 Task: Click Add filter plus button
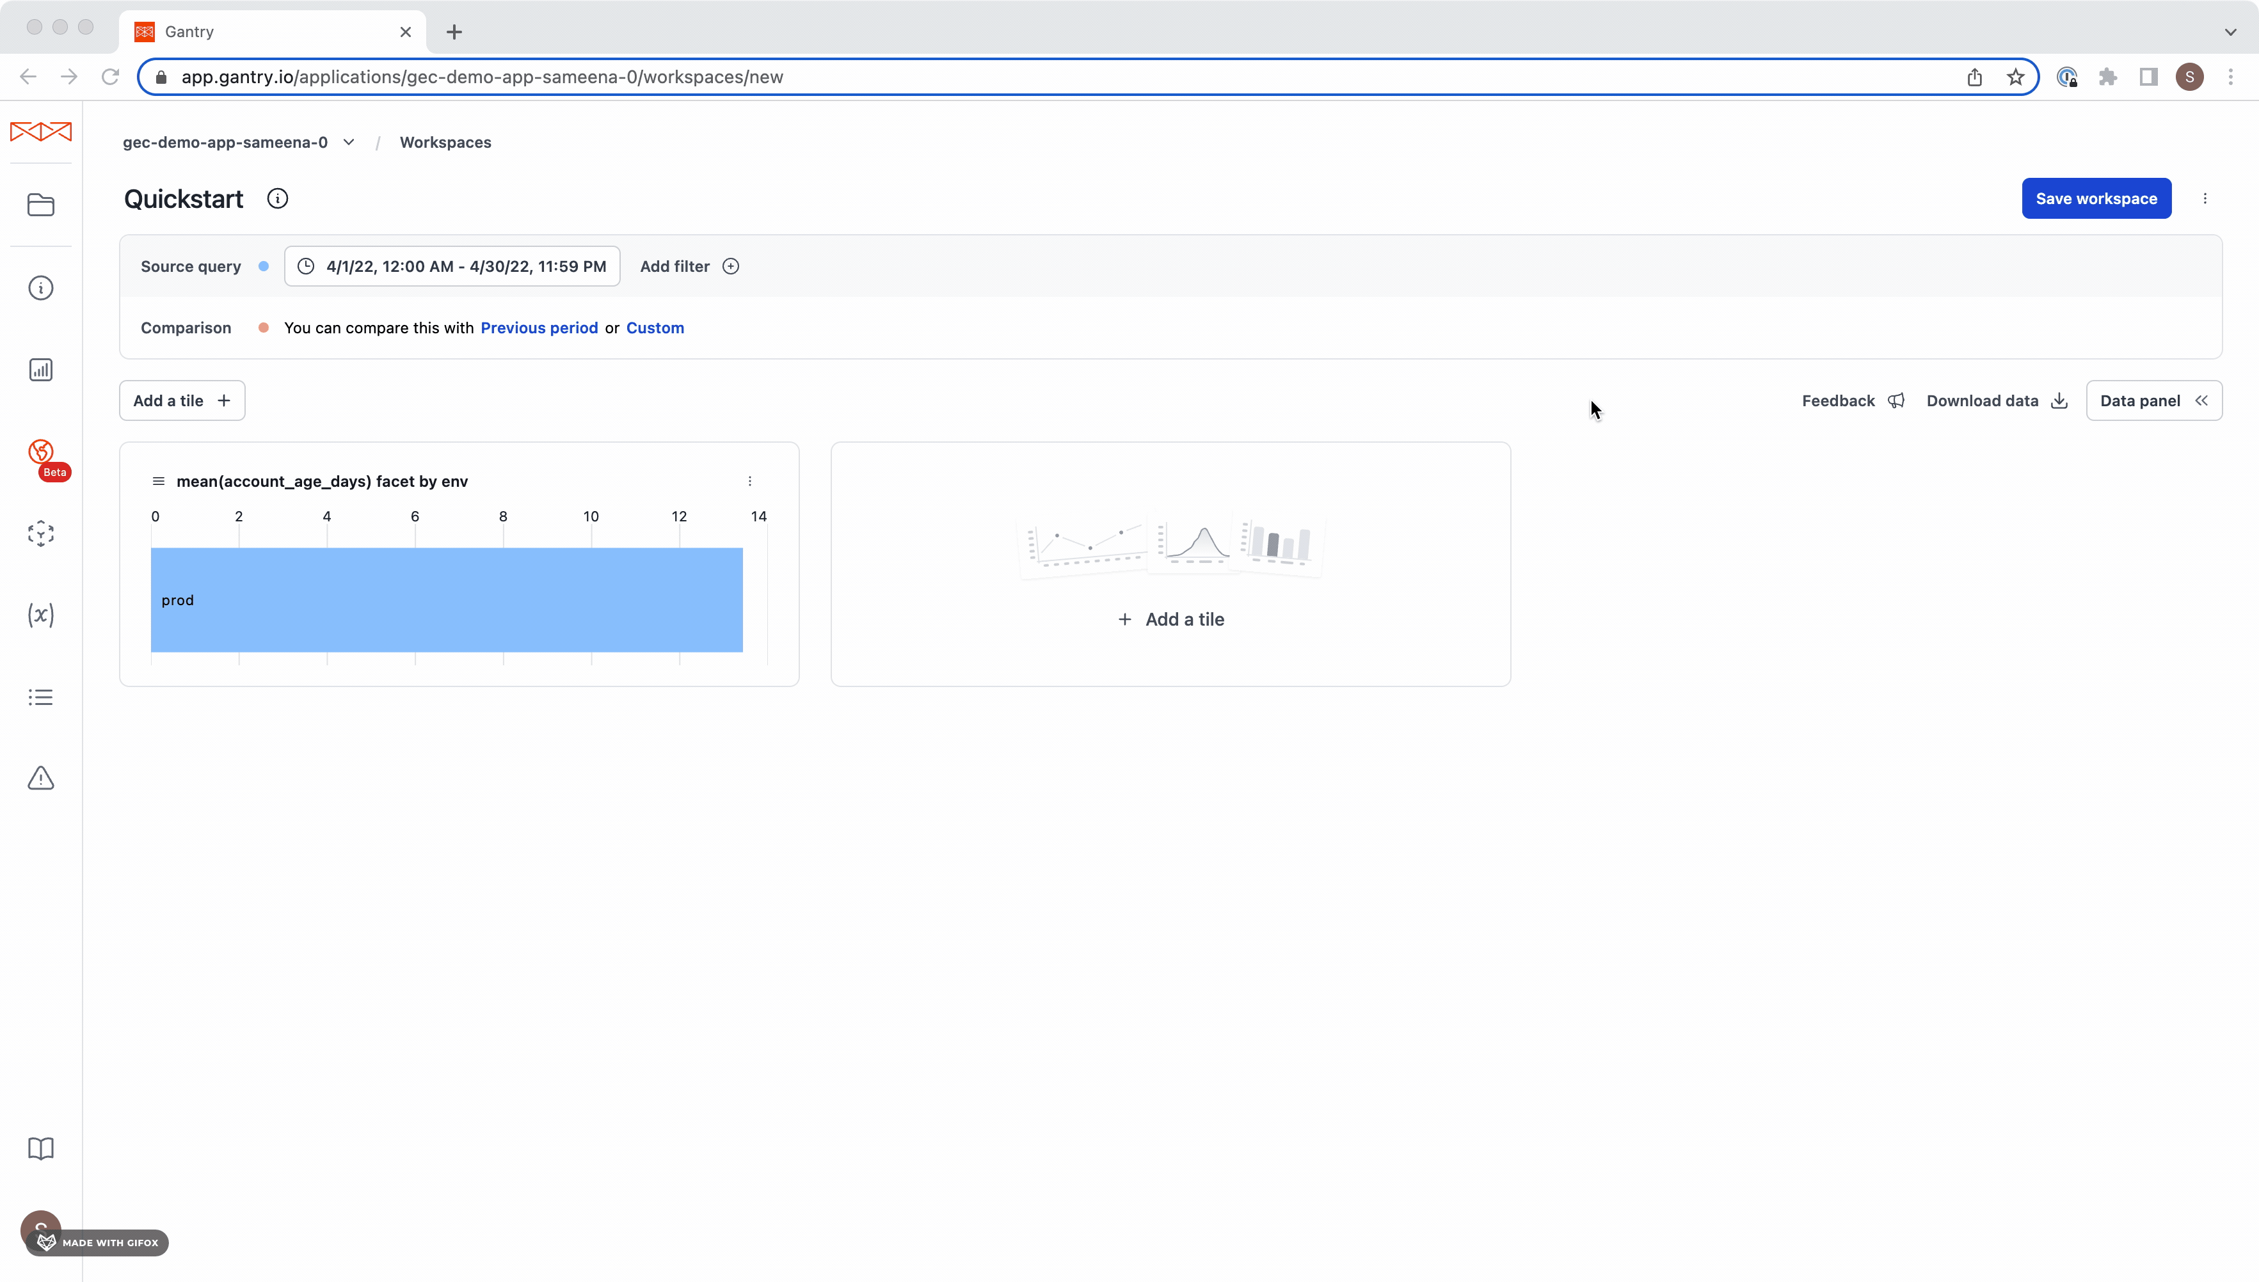tap(730, 267)
